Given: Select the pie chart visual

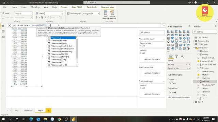Looking at the screenshot, I should tap(180, 38).
